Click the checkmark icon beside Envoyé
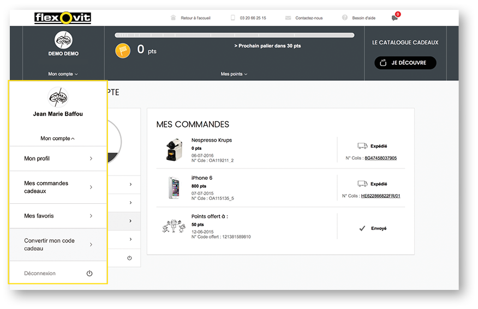Viewport: 478px width, 309px height. [362, 228]
